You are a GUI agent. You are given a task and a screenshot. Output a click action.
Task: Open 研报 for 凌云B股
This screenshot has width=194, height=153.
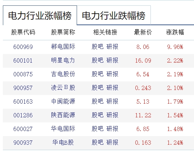[112, 88]
